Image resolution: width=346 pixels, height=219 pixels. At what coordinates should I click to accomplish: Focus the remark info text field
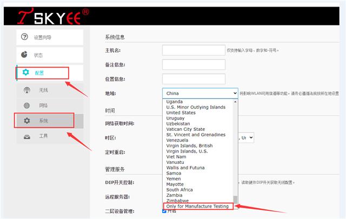(x=194, y=64)
